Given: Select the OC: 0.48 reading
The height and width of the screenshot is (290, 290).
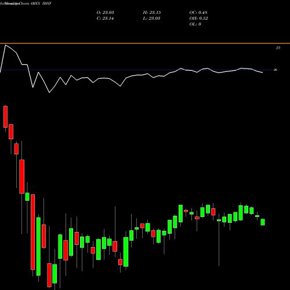Looking at the screenshot, I should [198, 13].
